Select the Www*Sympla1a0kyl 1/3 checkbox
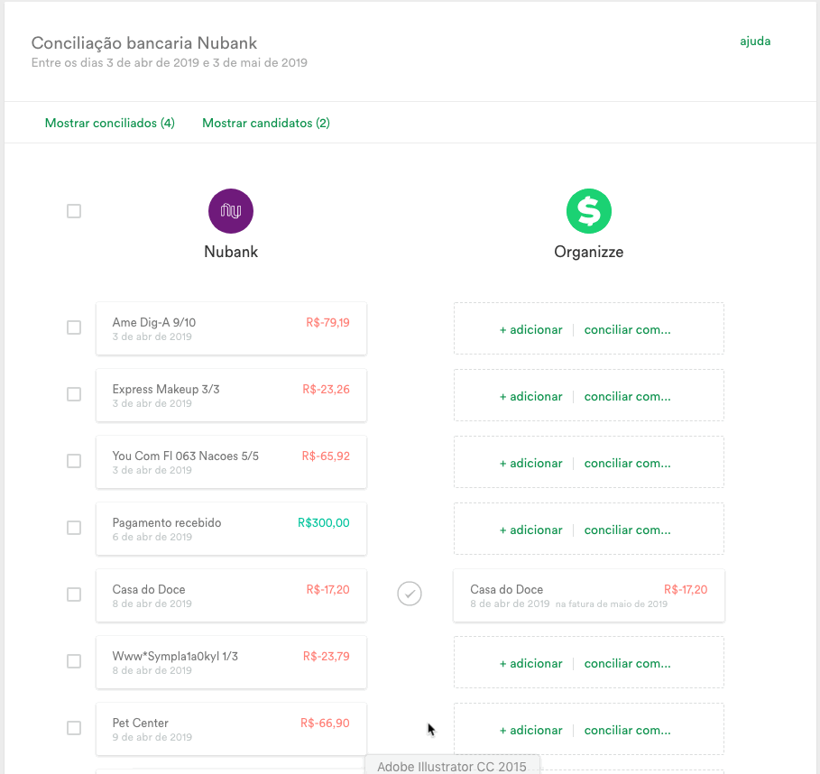 tap(74, 661)
